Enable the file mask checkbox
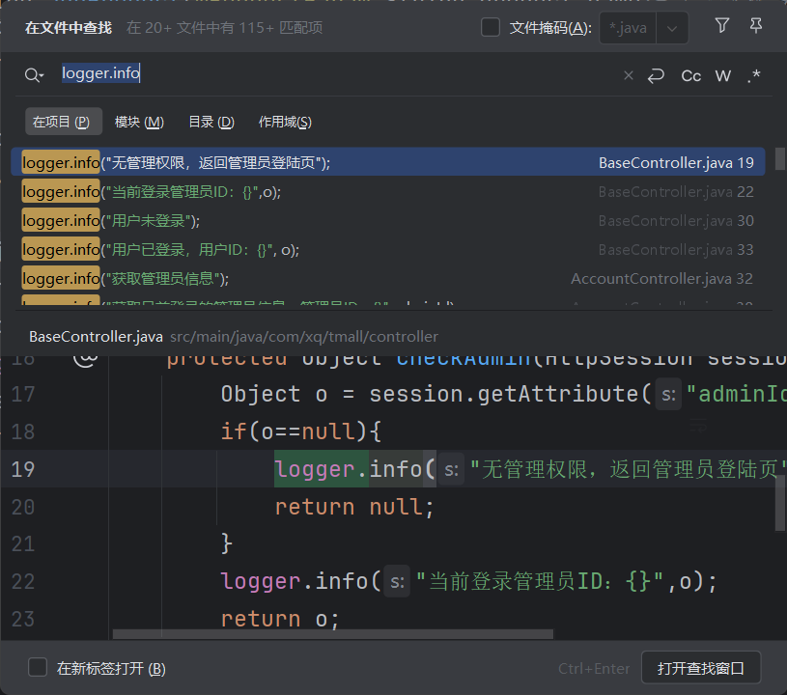787x695 pixels. tap(491, 28)
